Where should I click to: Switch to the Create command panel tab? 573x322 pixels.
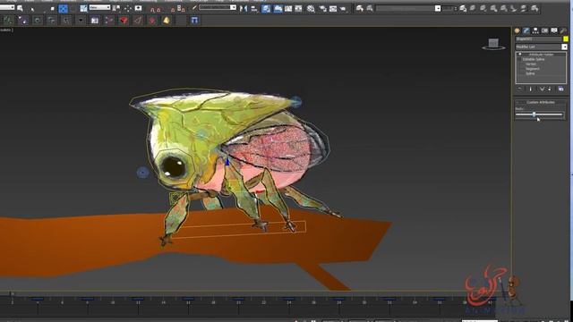517,30
